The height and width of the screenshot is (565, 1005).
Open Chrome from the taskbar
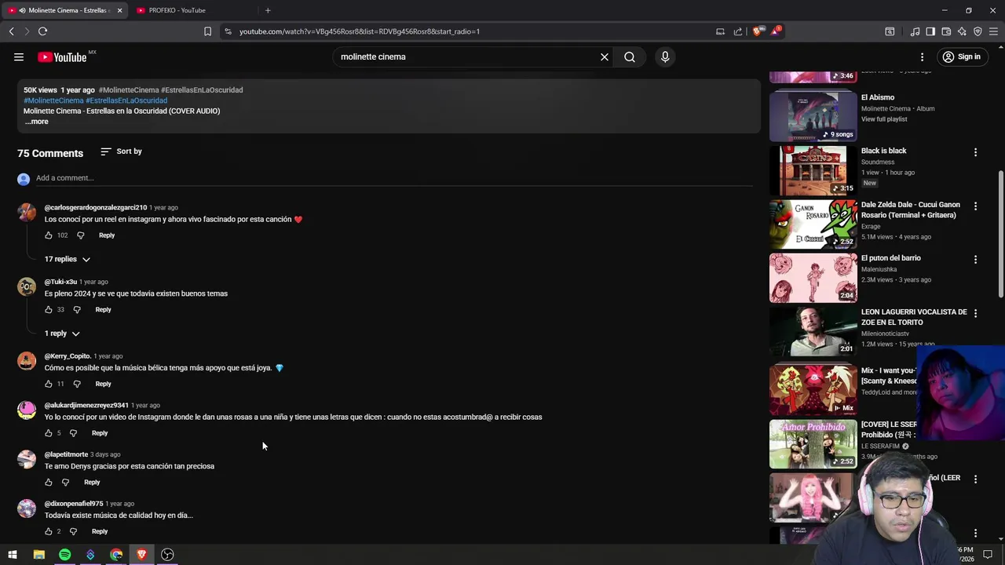click(116, 555)
